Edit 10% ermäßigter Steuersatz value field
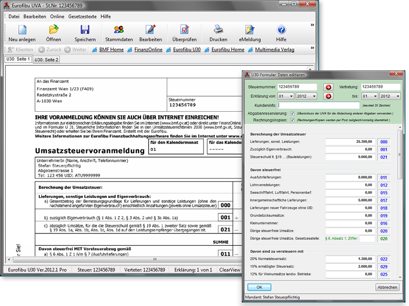The width and height of the screenshot is (409, 306). point(350,266)
